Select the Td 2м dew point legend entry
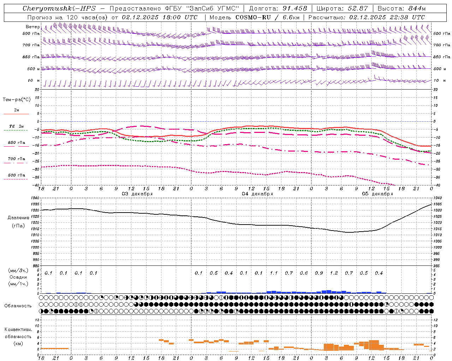Image resolution: width=452 pixels, height=361 pixels. coord(17,126)
